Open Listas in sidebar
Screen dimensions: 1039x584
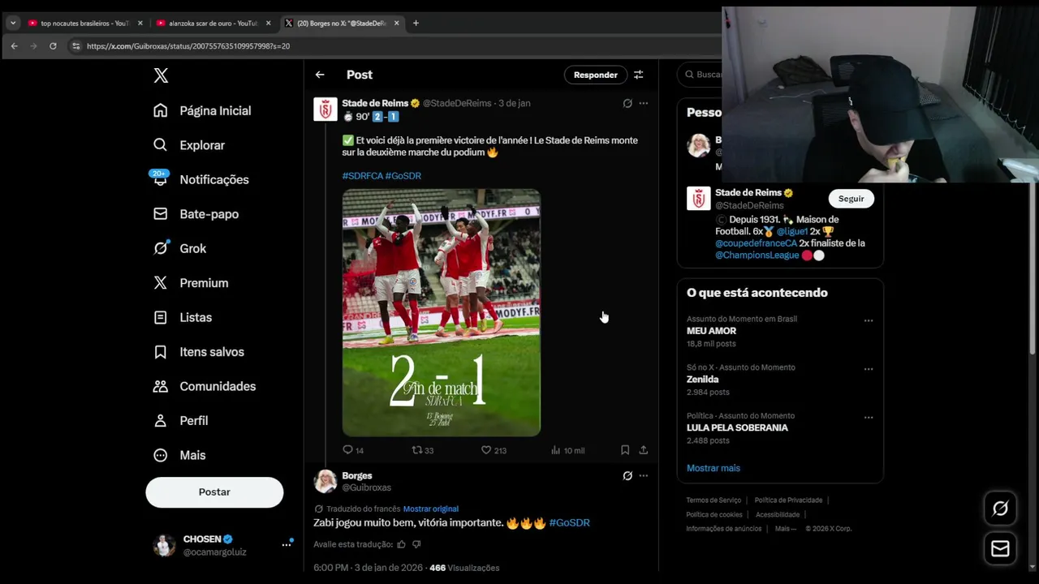tap(183, 317)
